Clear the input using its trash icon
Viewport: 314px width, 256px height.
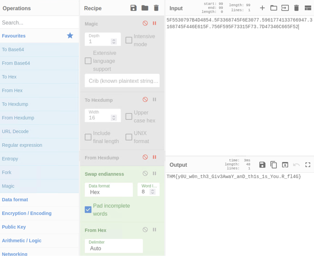pos(296,8)
